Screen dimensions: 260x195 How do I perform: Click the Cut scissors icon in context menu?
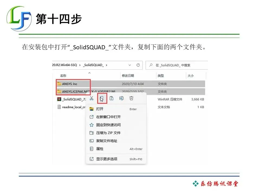coord(92,98)
